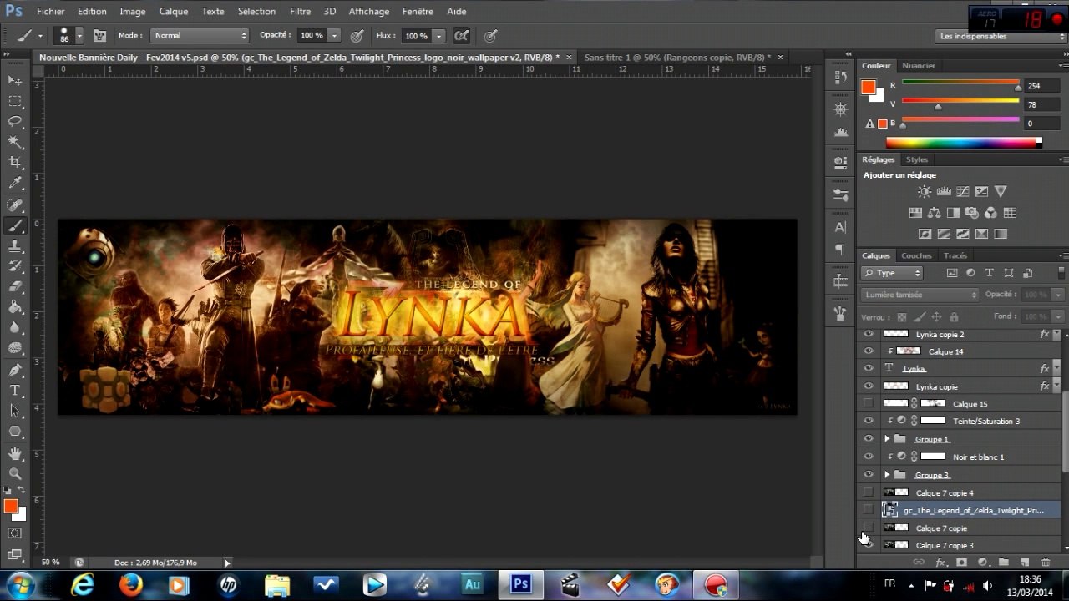Screen dimensions: 1069x601
Task: Open the Filtre menu
Action: 300,12
